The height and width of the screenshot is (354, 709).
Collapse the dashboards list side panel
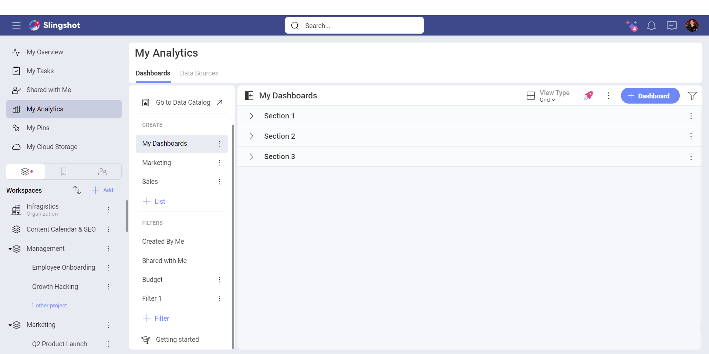pyautogui.click(x=249, y=96)
